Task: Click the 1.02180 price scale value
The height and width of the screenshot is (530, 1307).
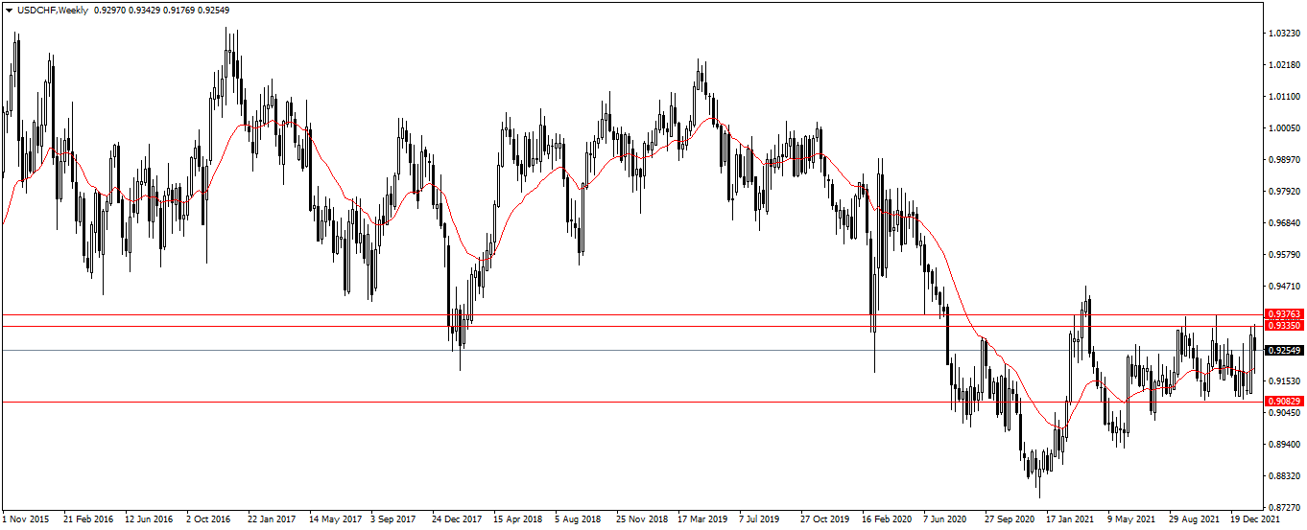Action: [1284, 65]
